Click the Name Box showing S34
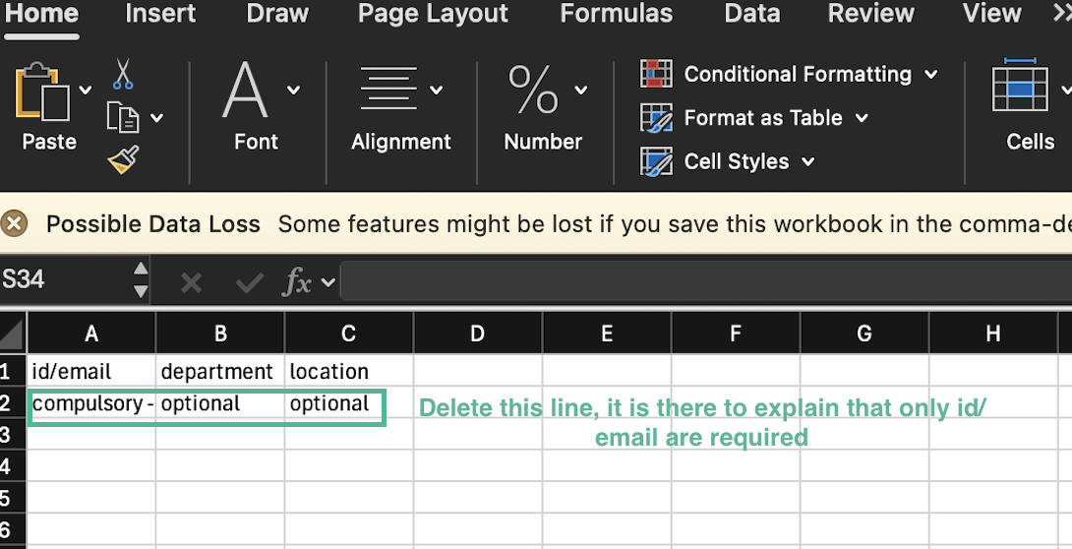This screenshot has width=1072, height=549. click(64, 279)
